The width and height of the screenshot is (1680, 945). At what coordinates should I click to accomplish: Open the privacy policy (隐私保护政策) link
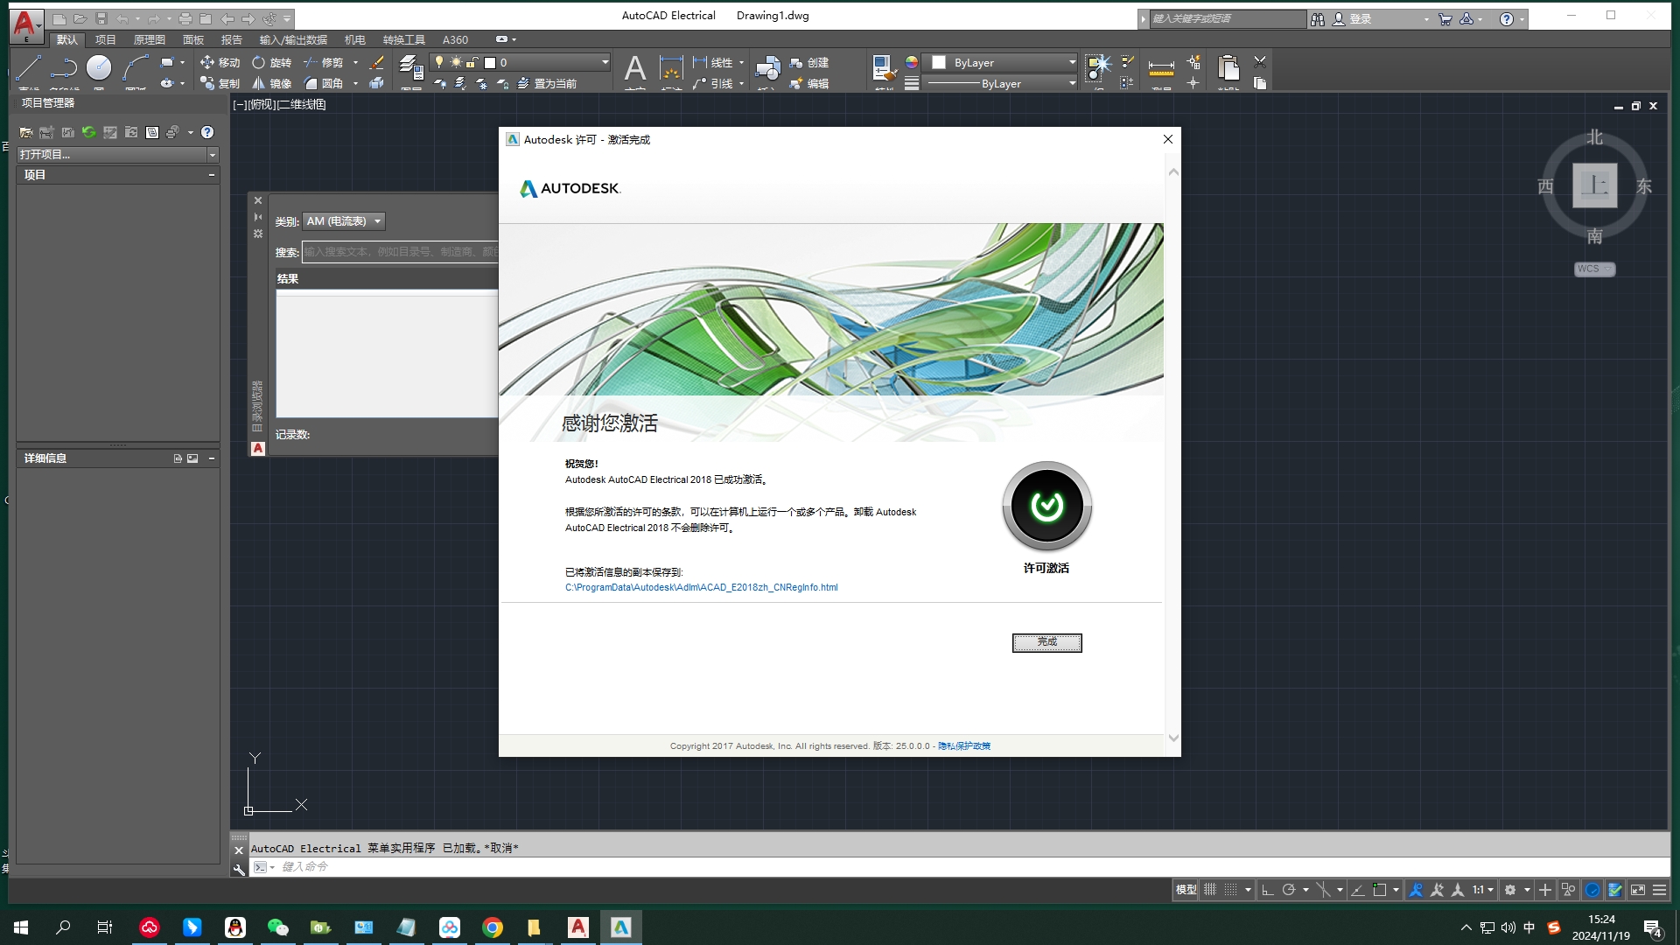pyautogui.click(x=963, y=746)
